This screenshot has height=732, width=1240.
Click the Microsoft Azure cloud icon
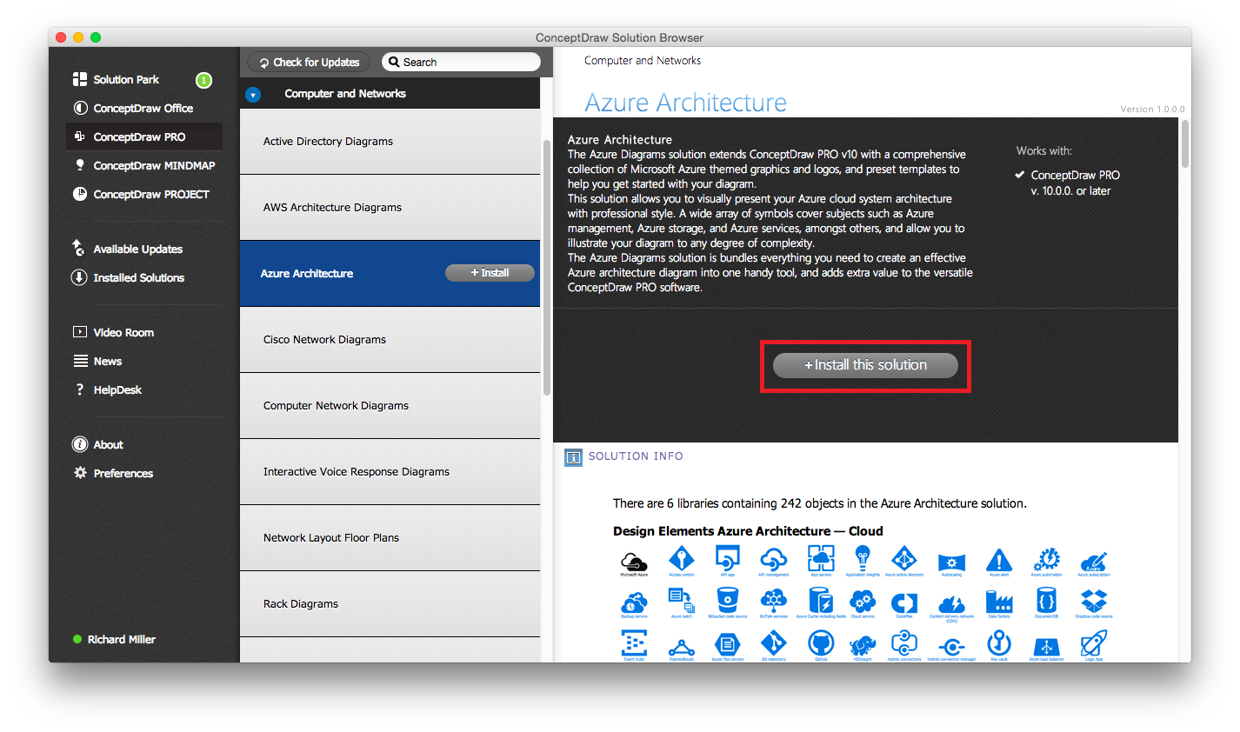(634, 562)
